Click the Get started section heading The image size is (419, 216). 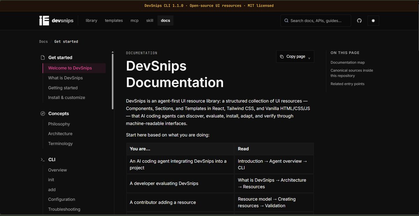pyautogui.click(x=60, y=58)
